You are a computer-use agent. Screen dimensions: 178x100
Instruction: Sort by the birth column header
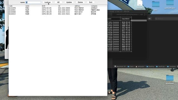(44, 6)
